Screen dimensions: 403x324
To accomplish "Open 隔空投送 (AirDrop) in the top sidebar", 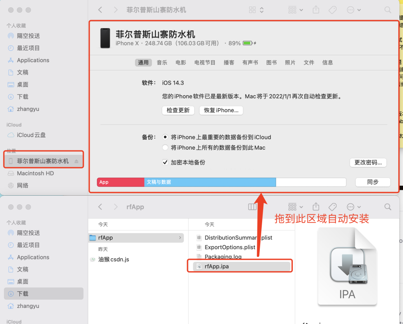I will pyautogui.click(x=28, y=36).
